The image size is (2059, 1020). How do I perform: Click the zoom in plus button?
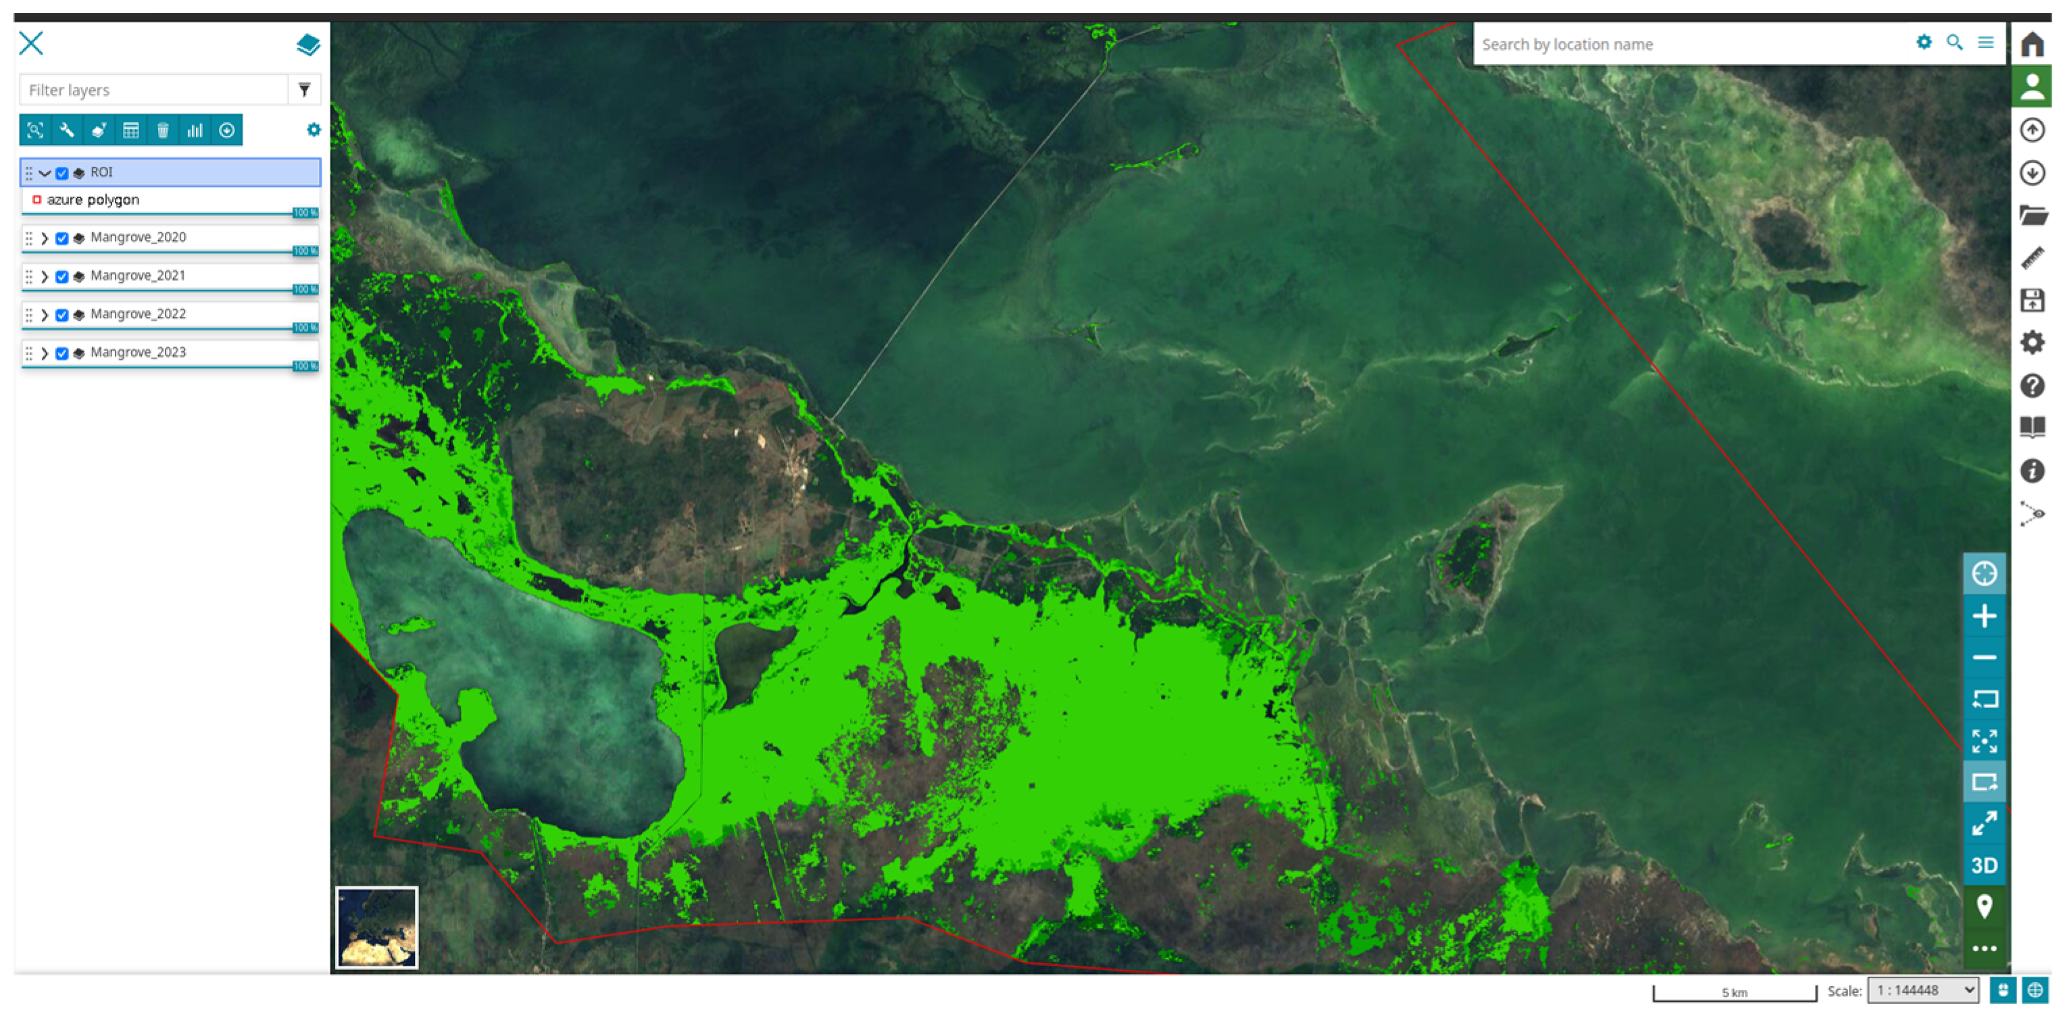(x=1984, y=616)
